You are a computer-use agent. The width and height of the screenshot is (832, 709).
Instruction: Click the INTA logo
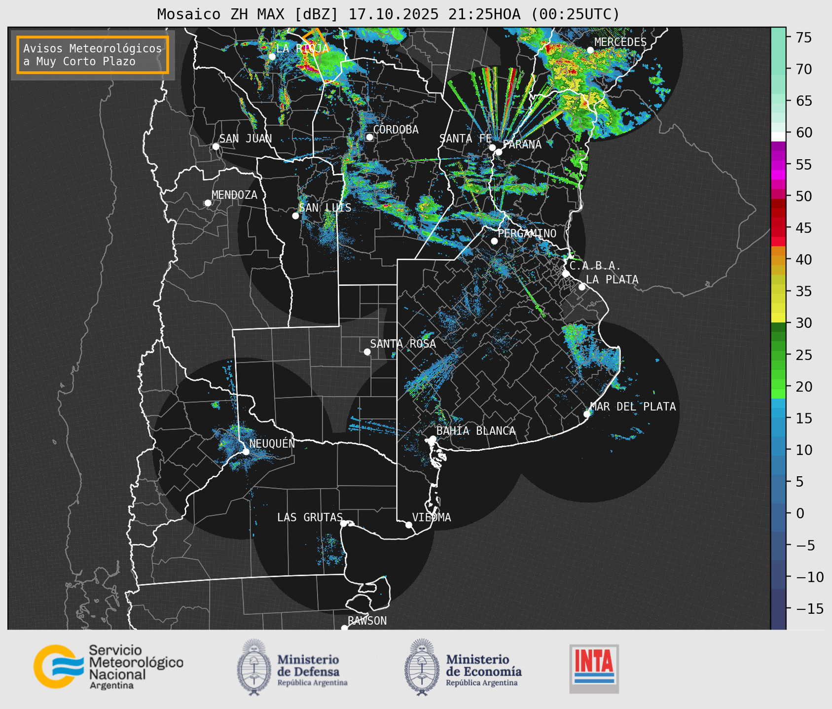point(594,669)
